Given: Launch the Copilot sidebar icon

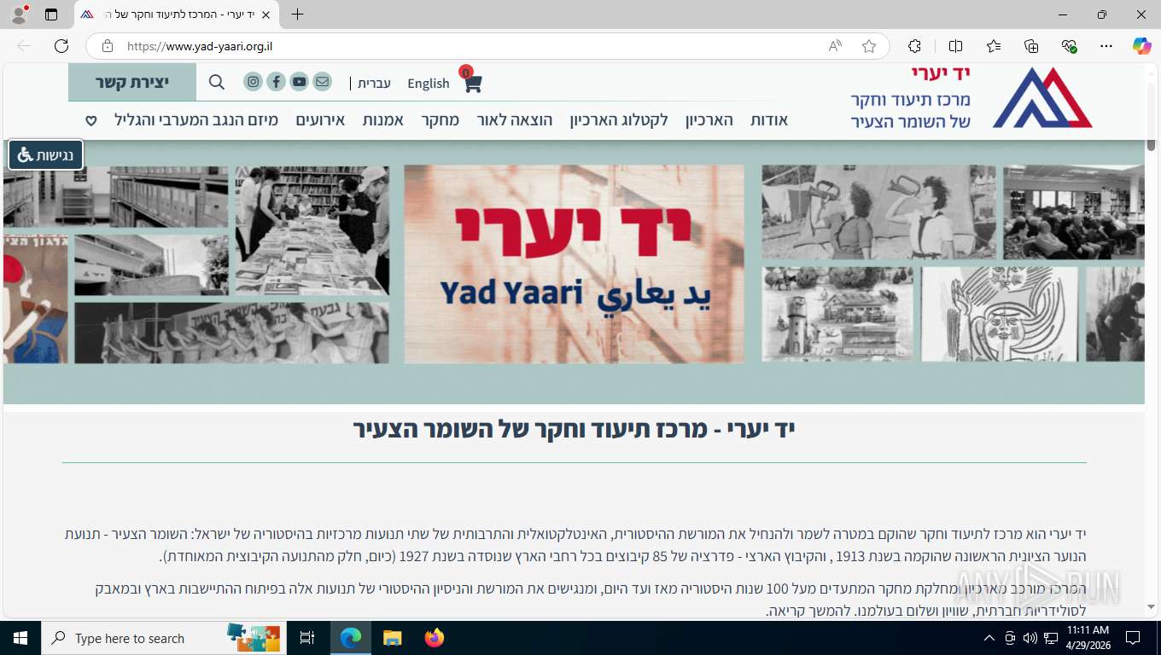Looking at the screenshot, I should (1141, 46).
